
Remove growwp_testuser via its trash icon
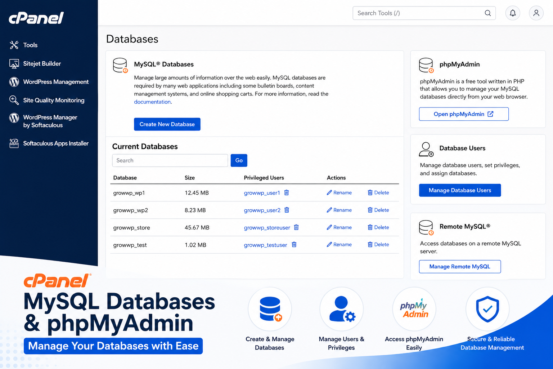tap(294, 244)
